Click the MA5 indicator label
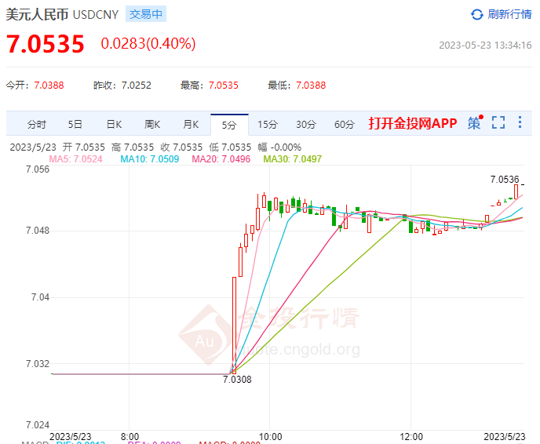 76,159
